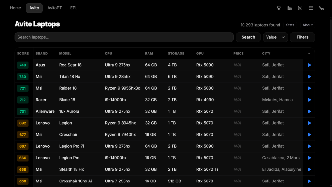This screenshot has height=187, width=332.
Task: Open the Asus Rog Scar 18 listing arrow
Action: tap(309, 65)
